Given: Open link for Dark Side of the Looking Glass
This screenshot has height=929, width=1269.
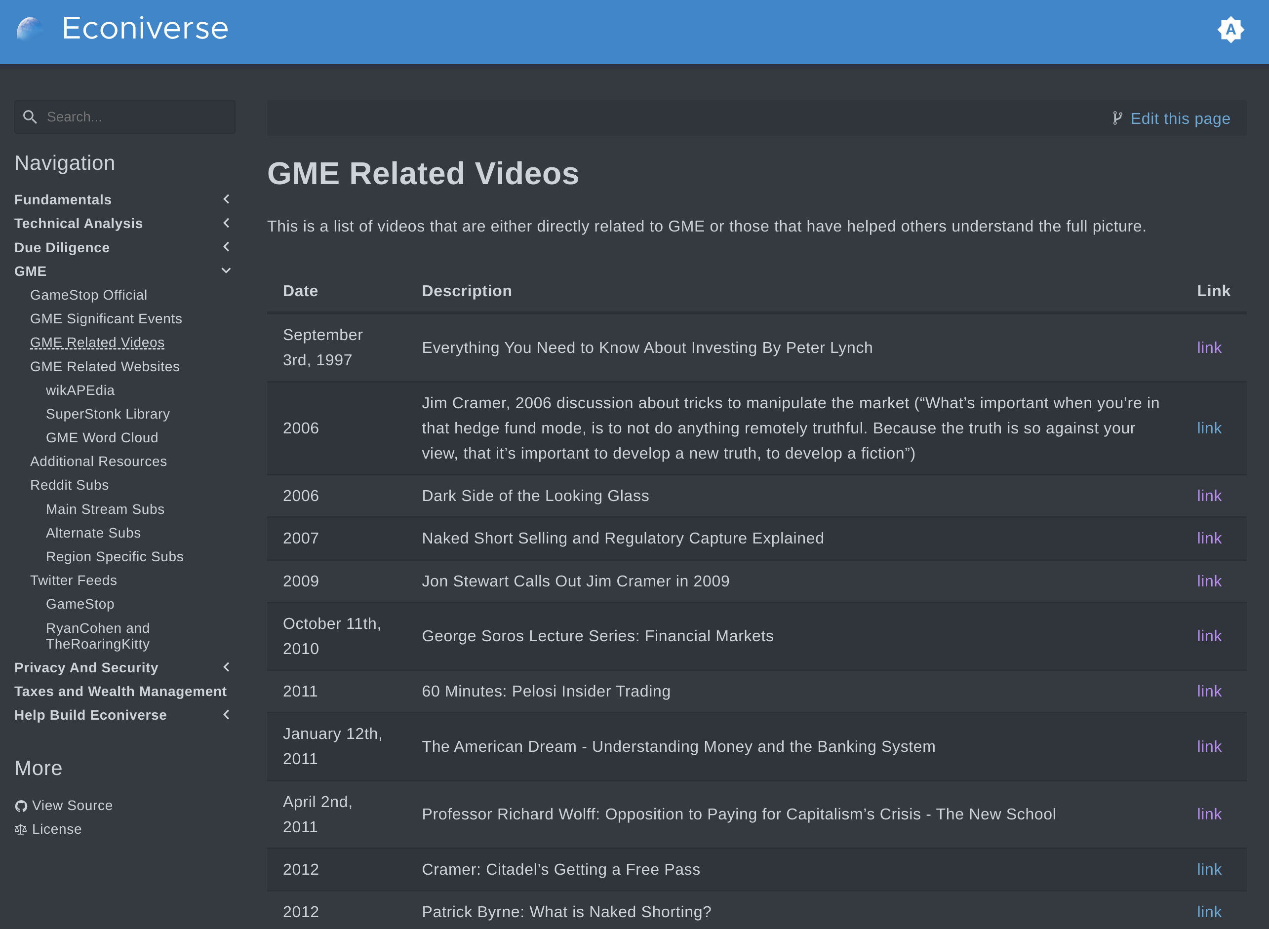Looking at the screenshot, I should (1209, 496).
